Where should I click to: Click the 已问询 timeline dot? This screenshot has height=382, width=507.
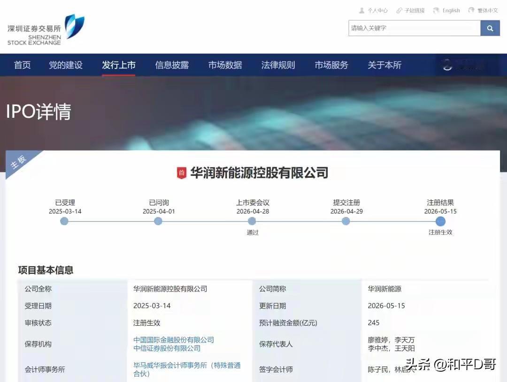[158, 222]
